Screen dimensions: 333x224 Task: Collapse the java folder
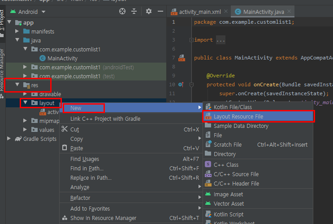[17, 40]
